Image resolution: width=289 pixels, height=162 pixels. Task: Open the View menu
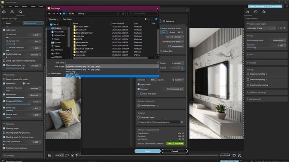33,6
